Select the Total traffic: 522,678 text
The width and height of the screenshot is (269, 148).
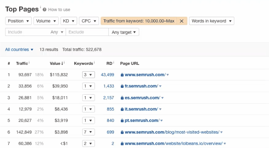pos(82,49)
